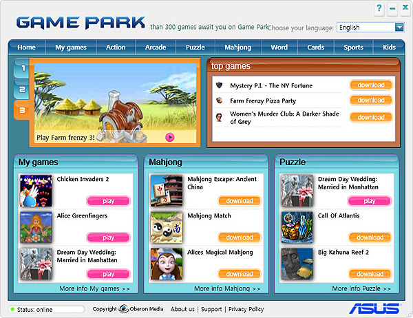
Task: Click the English language combo box field
Action: coord(370,27)
